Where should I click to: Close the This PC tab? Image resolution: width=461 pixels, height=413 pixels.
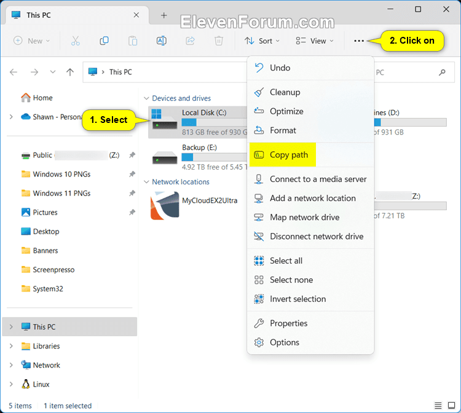click(136, 15)
